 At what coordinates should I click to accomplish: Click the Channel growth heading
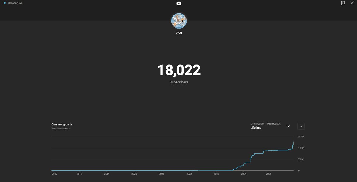coord(62,124)
